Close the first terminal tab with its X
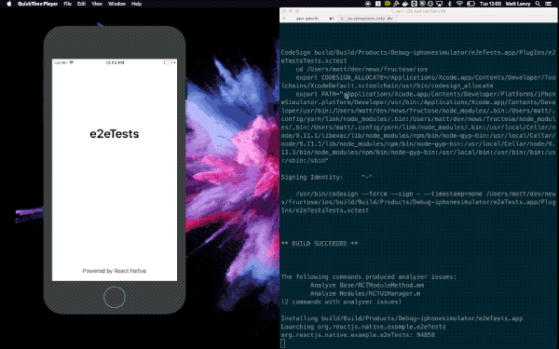The width and height of the screenshot is (559, 349). (284, 19)
